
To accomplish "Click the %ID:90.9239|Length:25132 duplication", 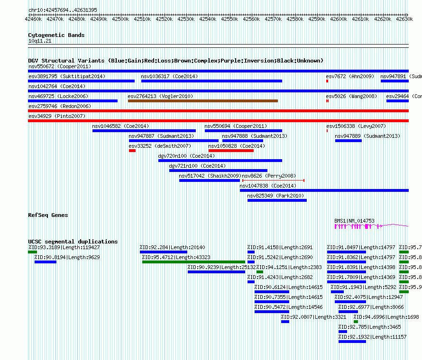I will click(216, 272).
